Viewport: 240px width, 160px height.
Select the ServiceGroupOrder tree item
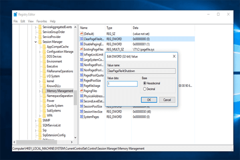54,32
